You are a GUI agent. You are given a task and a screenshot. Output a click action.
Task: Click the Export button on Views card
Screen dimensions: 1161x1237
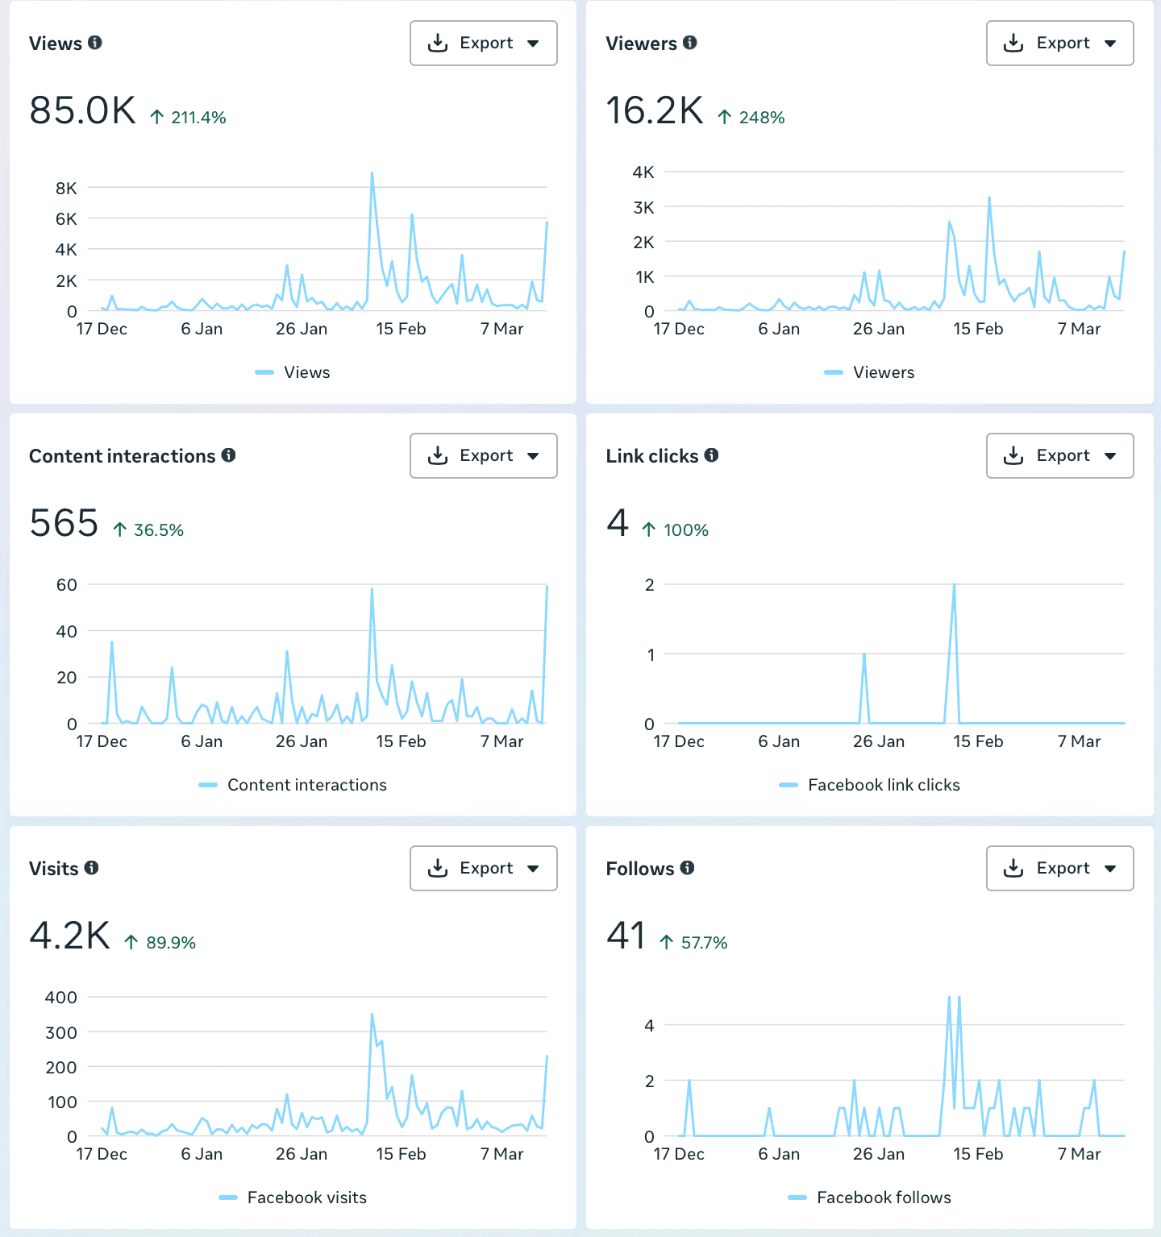[484, 43]
